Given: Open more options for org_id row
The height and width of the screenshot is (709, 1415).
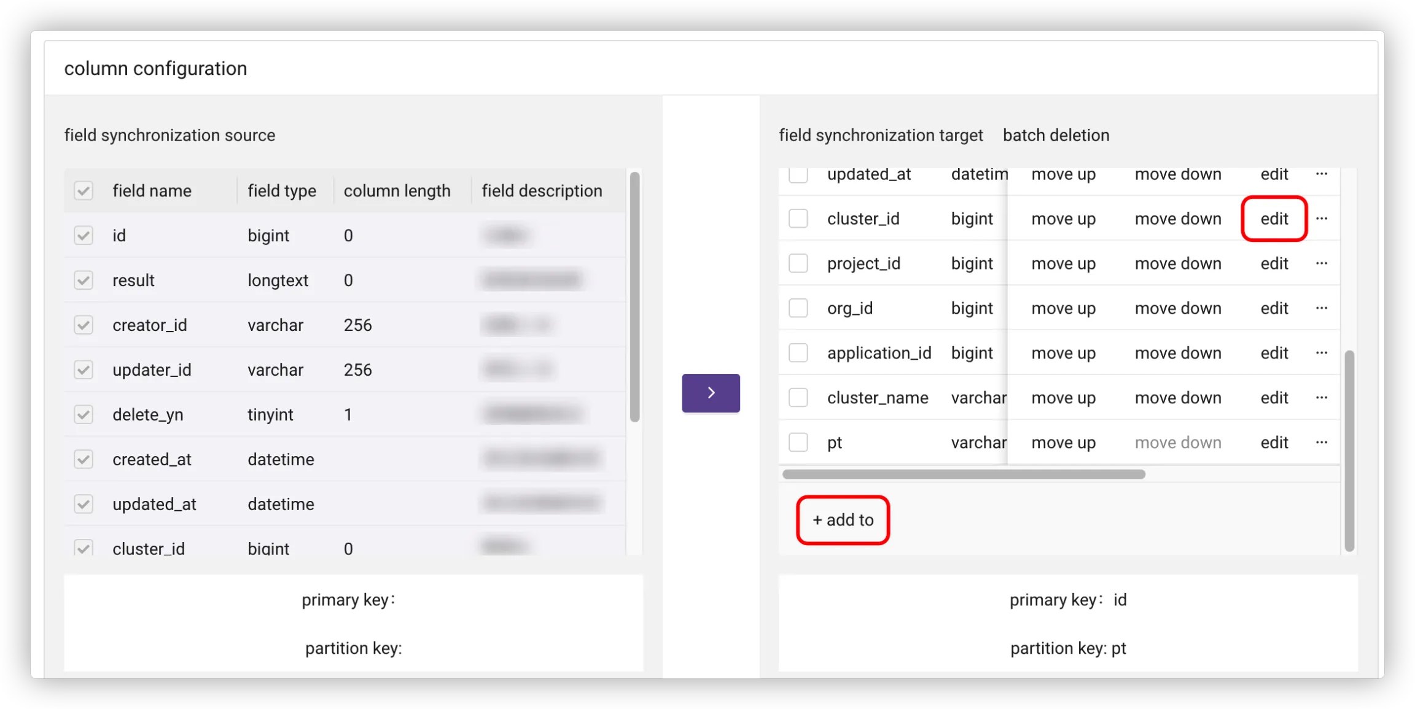Looking at the screenshot, I should (1322, 308).
